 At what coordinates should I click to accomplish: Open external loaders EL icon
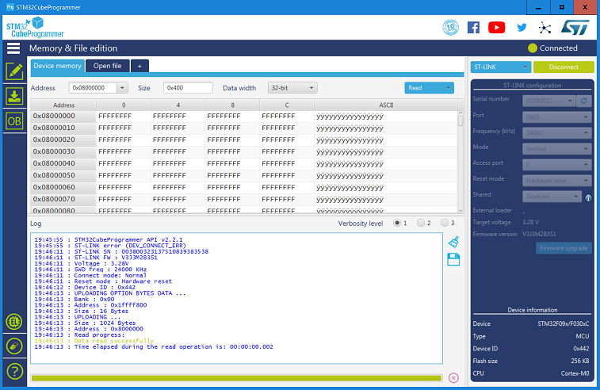point(14,322)
